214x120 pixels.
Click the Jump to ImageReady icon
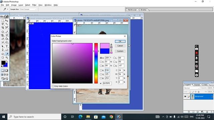5,79
